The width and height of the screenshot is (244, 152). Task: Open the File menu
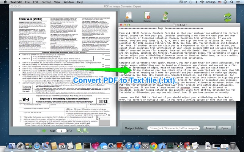click(27, 2)
